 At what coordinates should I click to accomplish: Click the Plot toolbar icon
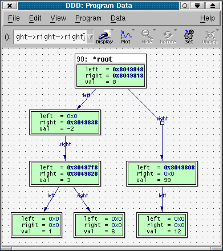[x=125, y=37]
